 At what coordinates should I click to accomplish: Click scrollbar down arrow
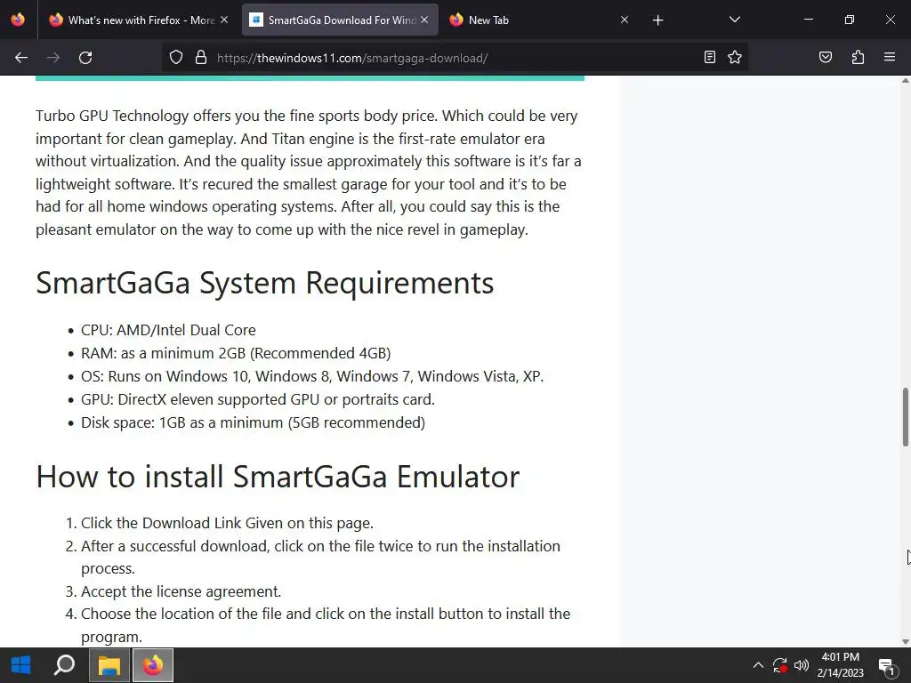click(x=905, y=642)
